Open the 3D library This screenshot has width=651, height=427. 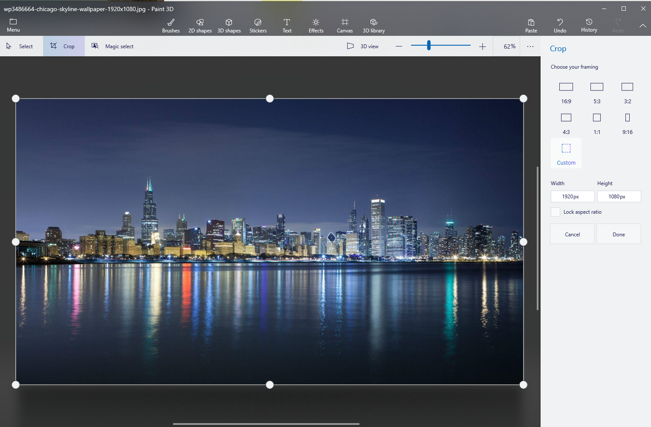pos(374,26)
